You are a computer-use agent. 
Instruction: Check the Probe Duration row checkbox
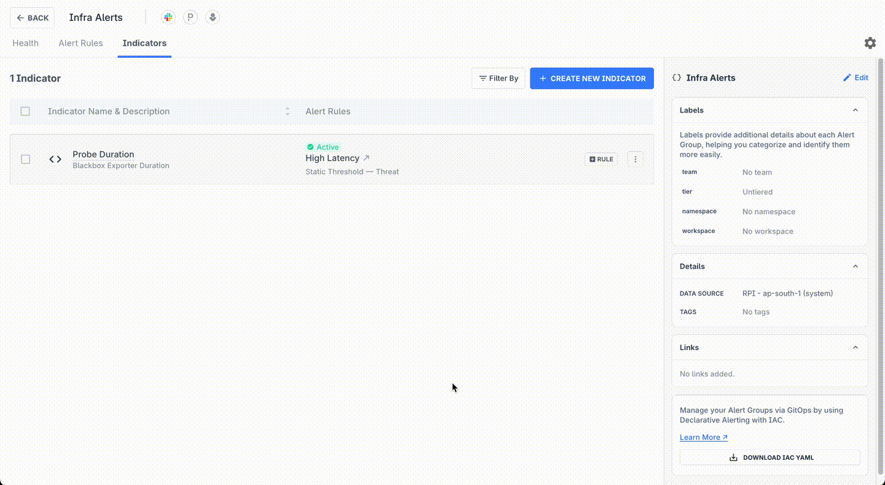25,159
